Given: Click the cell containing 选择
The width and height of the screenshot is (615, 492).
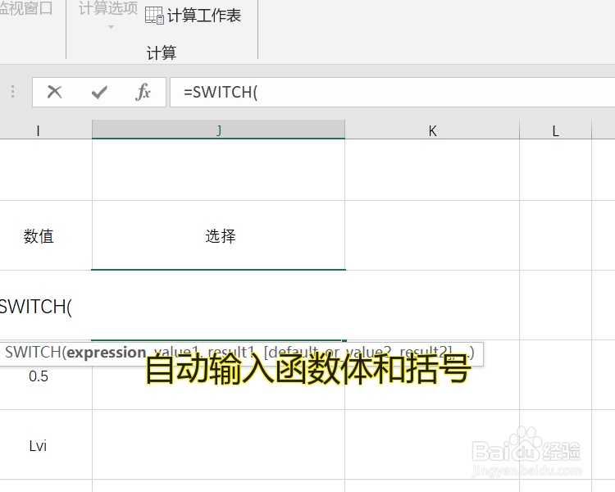Looking at the screenshot, I should coord(218,235).
